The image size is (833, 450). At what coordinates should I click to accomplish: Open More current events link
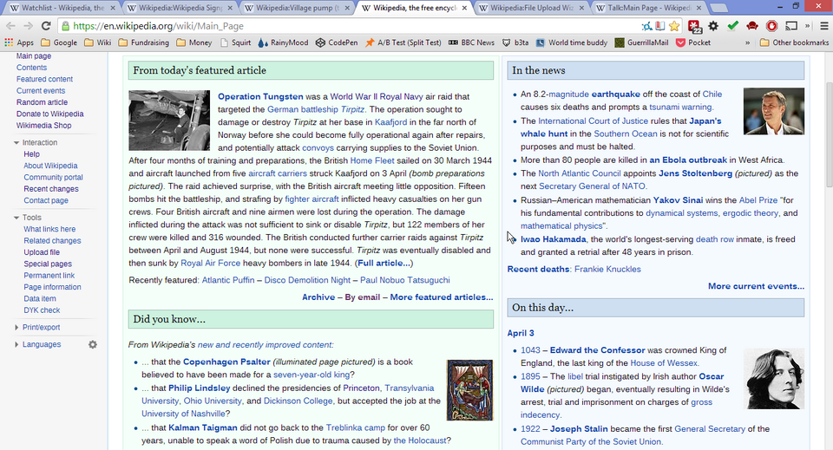tap(756, 286)
